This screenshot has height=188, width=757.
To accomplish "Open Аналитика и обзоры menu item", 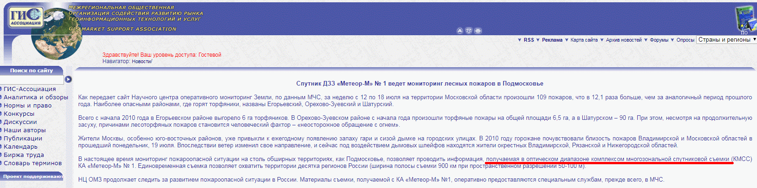I will pos(36,97).
